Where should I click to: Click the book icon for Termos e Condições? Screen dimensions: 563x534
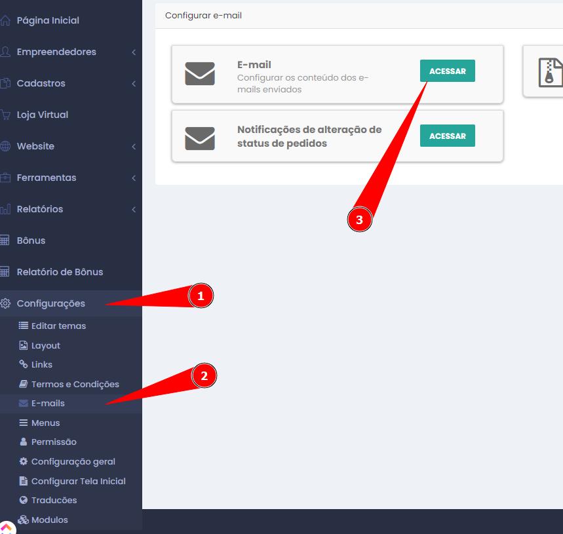[x=24, y=384]
